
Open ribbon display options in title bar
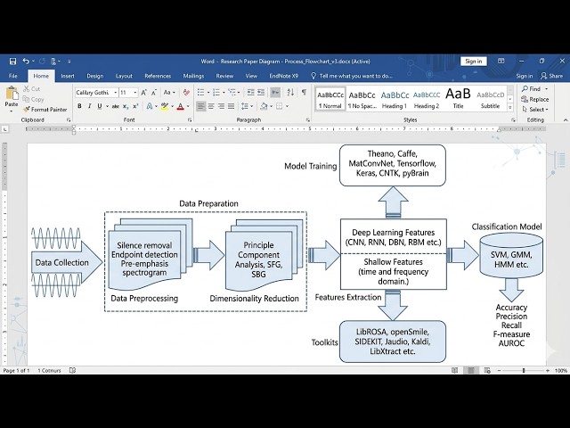[x=501, y=62]
